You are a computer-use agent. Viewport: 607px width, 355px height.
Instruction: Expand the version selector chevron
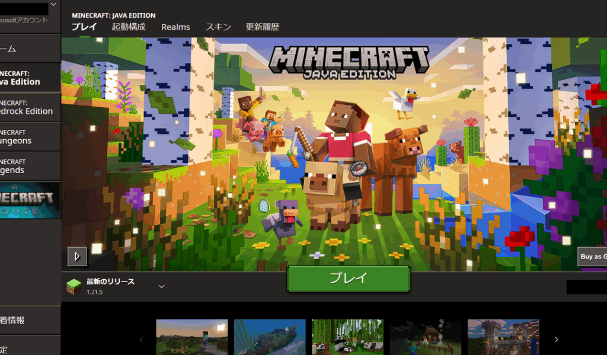point(161,287)
